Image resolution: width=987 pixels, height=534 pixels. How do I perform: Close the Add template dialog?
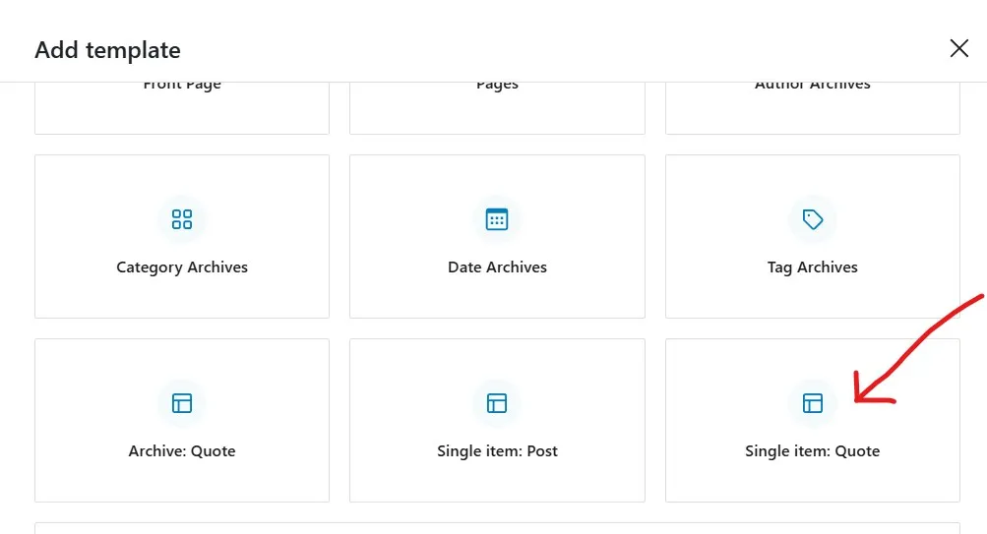pyautogui.click(x=958, y=48)
